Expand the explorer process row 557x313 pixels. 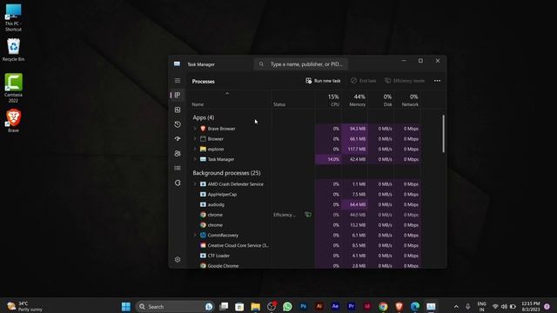[x=195, y=149]
